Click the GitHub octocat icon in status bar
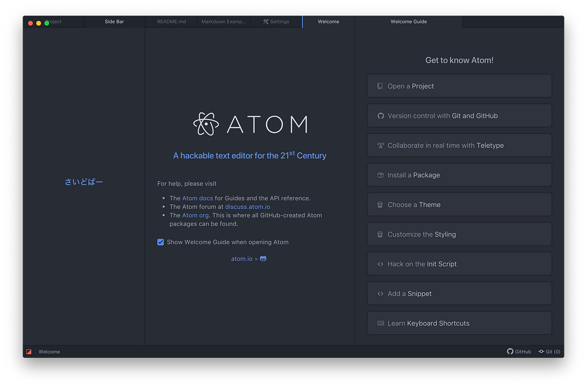This screenshot has width=587, height=388. point(509,351)
